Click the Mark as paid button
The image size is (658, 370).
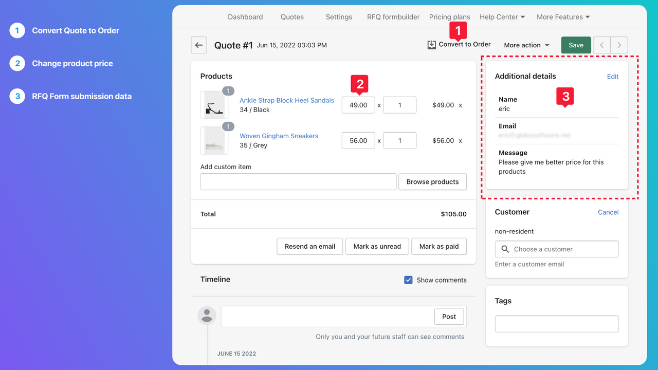click(438, 247)
